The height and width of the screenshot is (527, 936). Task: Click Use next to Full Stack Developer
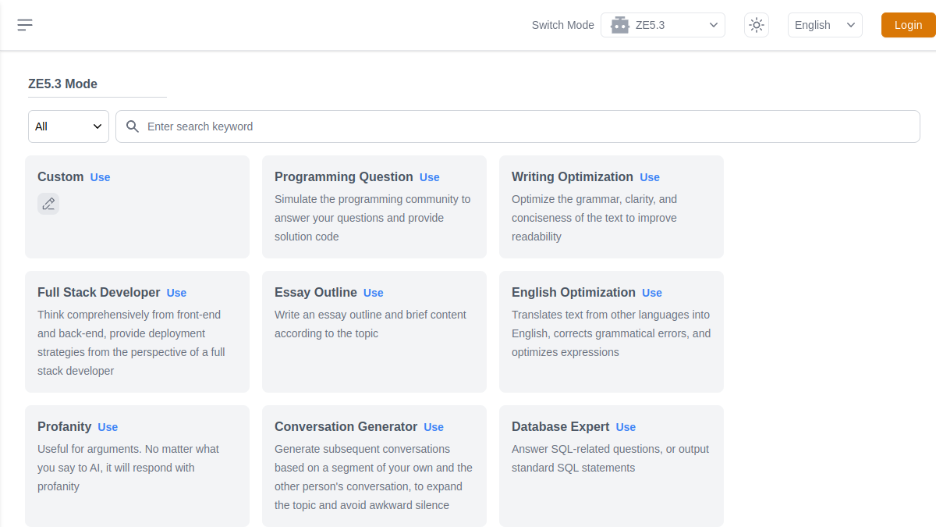click(176, 293)
